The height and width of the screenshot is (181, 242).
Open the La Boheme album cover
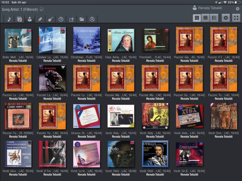52,78
